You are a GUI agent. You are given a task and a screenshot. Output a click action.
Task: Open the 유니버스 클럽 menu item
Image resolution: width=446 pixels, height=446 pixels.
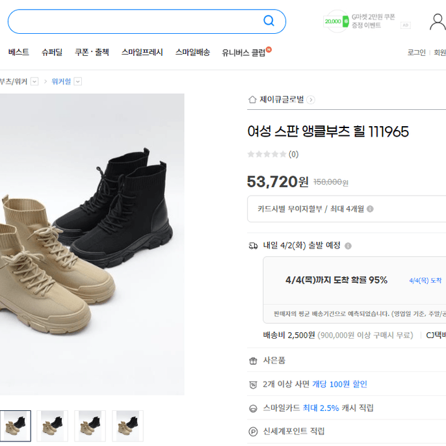tap(243, 53)
